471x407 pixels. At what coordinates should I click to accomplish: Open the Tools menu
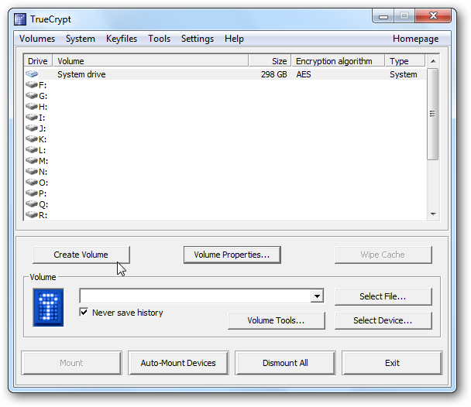click(x=160, y=39)
